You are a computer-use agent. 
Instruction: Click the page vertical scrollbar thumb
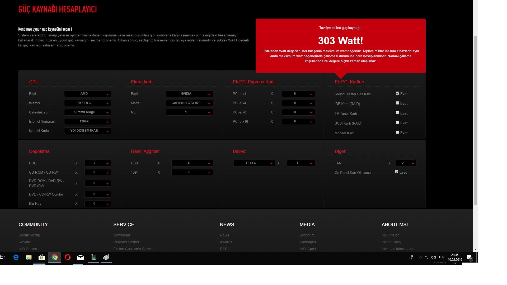coord(475,120)
